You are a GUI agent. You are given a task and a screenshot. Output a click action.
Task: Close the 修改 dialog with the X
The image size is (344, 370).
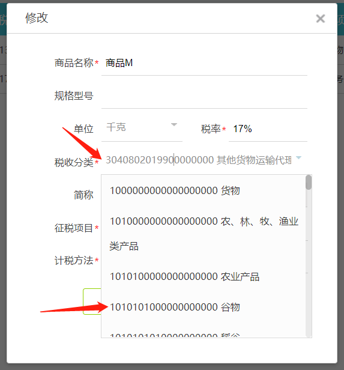coord(321,19)
